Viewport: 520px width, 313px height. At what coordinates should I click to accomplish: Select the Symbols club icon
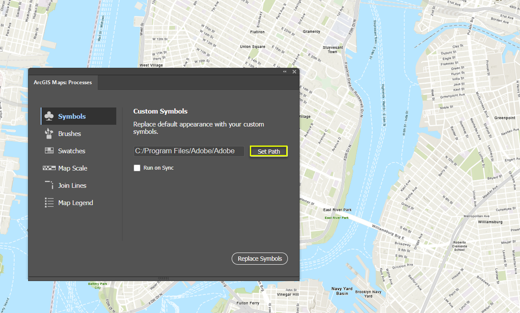[49, 117]
